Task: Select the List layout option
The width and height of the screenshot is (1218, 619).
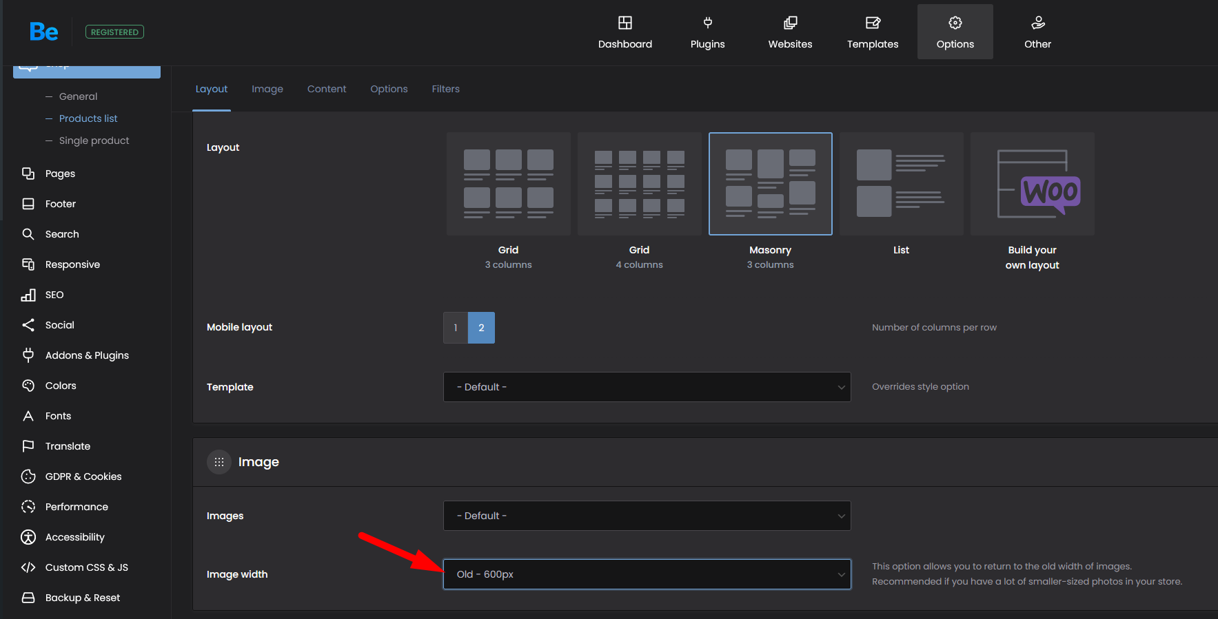Action: coord(902,184)
